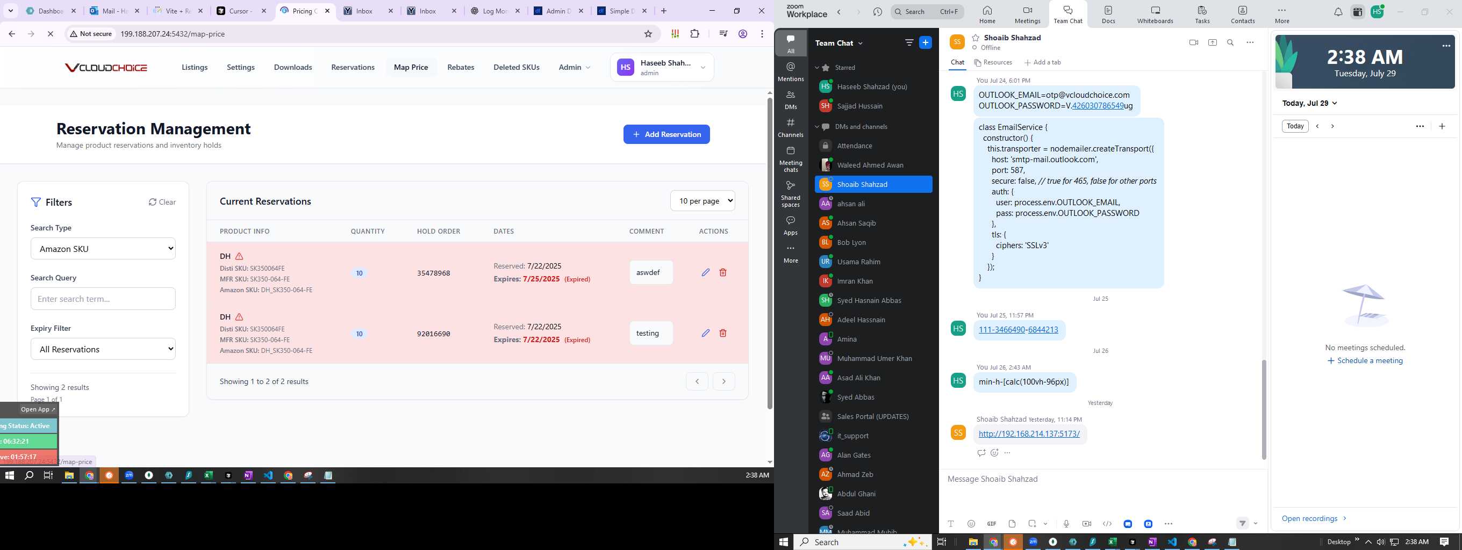Open Channels in Zoom sidebar
This screenshot has width=1462, height=550.
pyautogui.click(x=791, y=128)
